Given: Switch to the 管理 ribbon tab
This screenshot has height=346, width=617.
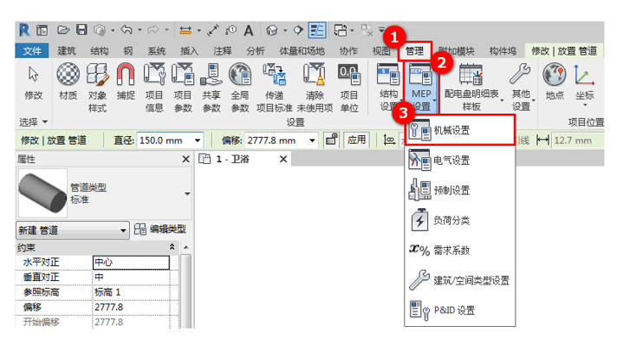Looking at the screenshot, I should click(414, 51).
